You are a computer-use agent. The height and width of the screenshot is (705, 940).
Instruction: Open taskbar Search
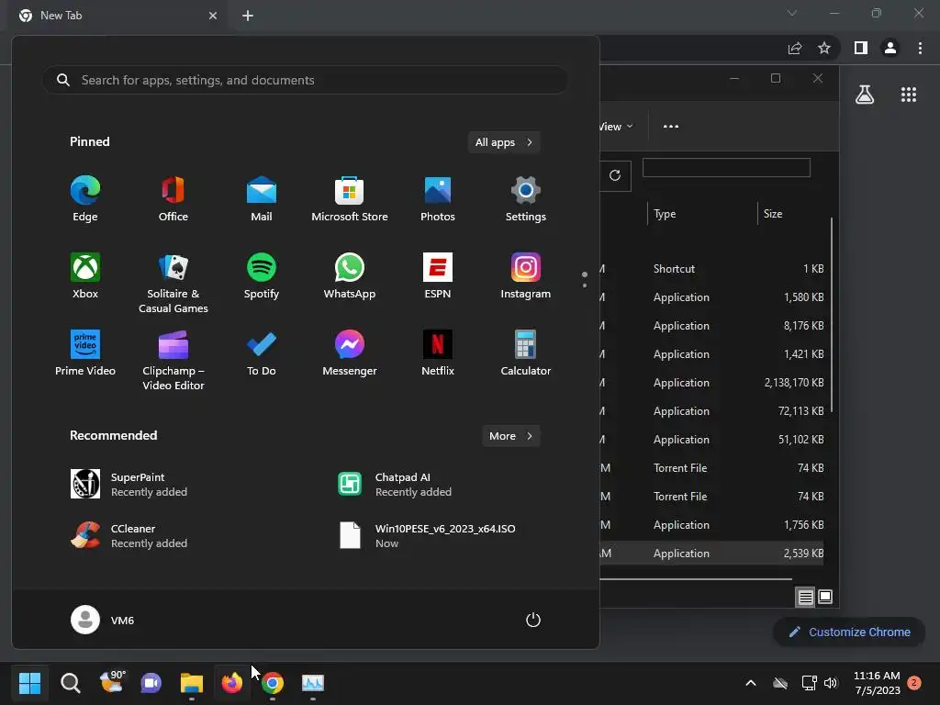[x=70, y=683]
